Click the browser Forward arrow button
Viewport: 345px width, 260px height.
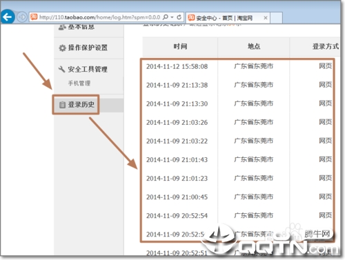pyautogui.click(x=22, y=17)
